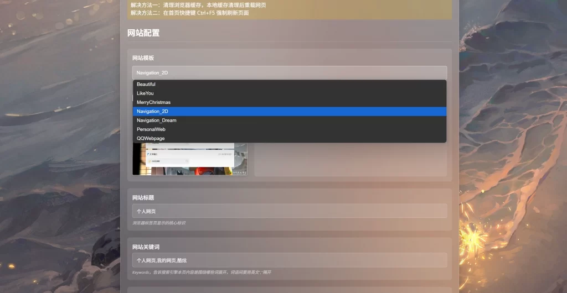Click the 网站关键词 field label
The image size is (567, 293).
(x=146, y=247)
